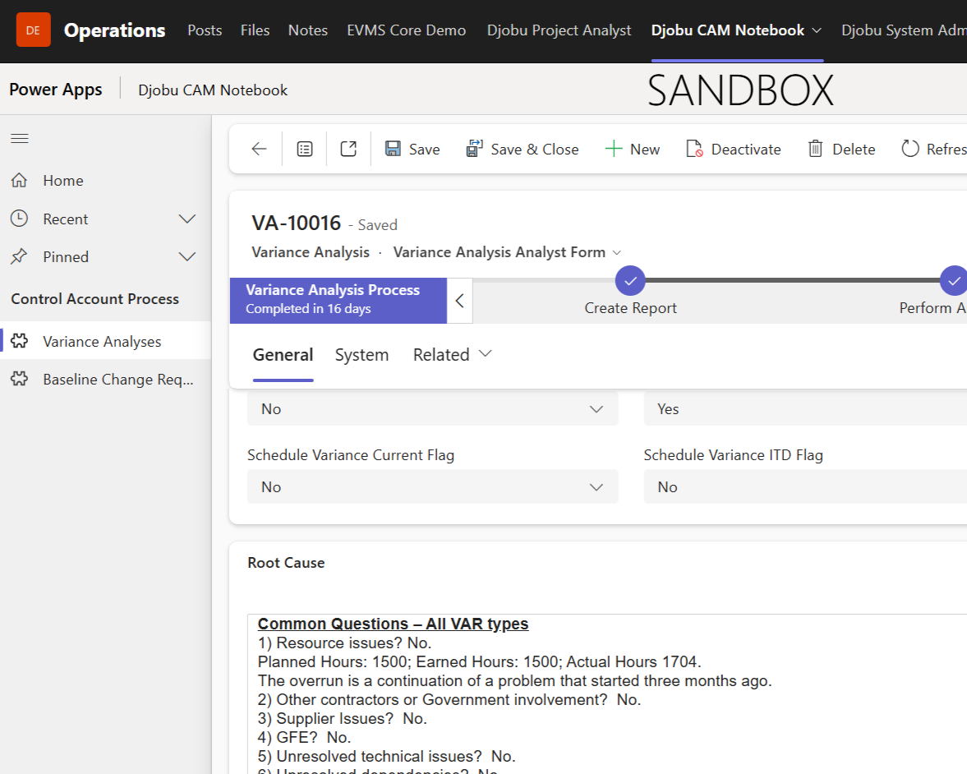Click the Baseline Change Req puzzle icon
The height and width of the screenshot is (774, 967).
tap(19, 379)
